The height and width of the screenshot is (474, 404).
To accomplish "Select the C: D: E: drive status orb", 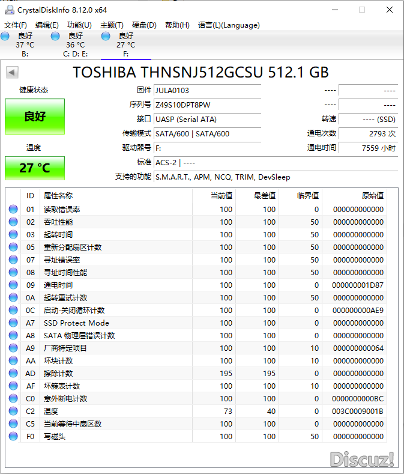I will tap(56, 37).
